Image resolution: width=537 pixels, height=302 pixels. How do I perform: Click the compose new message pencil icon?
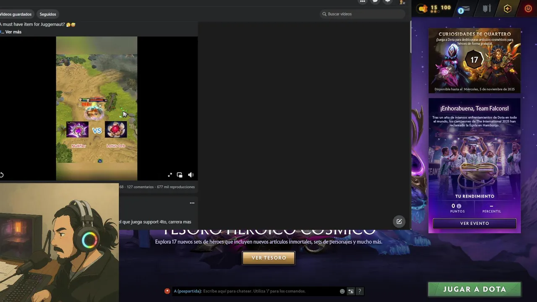pos(399,221)
